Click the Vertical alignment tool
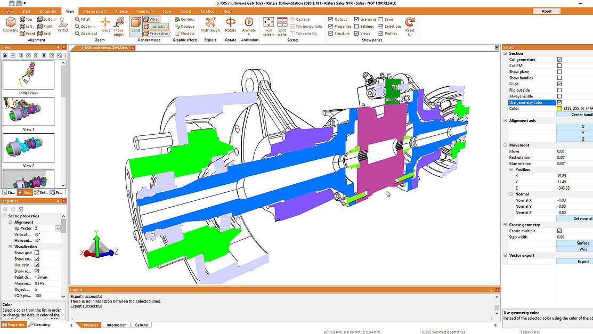593x334 pixels. coord(63,25)
